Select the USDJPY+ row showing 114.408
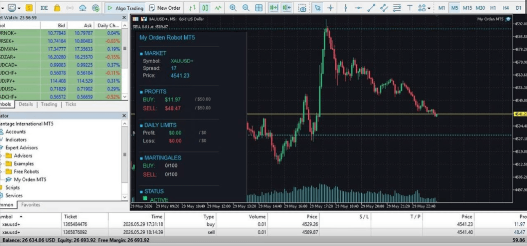527x246 pixels. click(61, 81)
